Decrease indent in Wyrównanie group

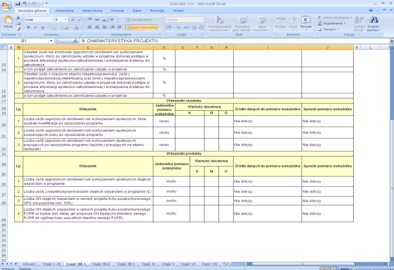click(113, 27)
